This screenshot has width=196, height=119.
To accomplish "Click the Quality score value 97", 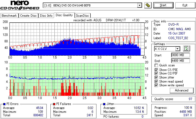I will (x=190, y=99).
